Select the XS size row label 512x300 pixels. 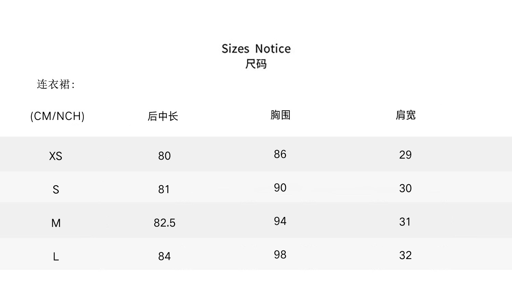(56, 156)
